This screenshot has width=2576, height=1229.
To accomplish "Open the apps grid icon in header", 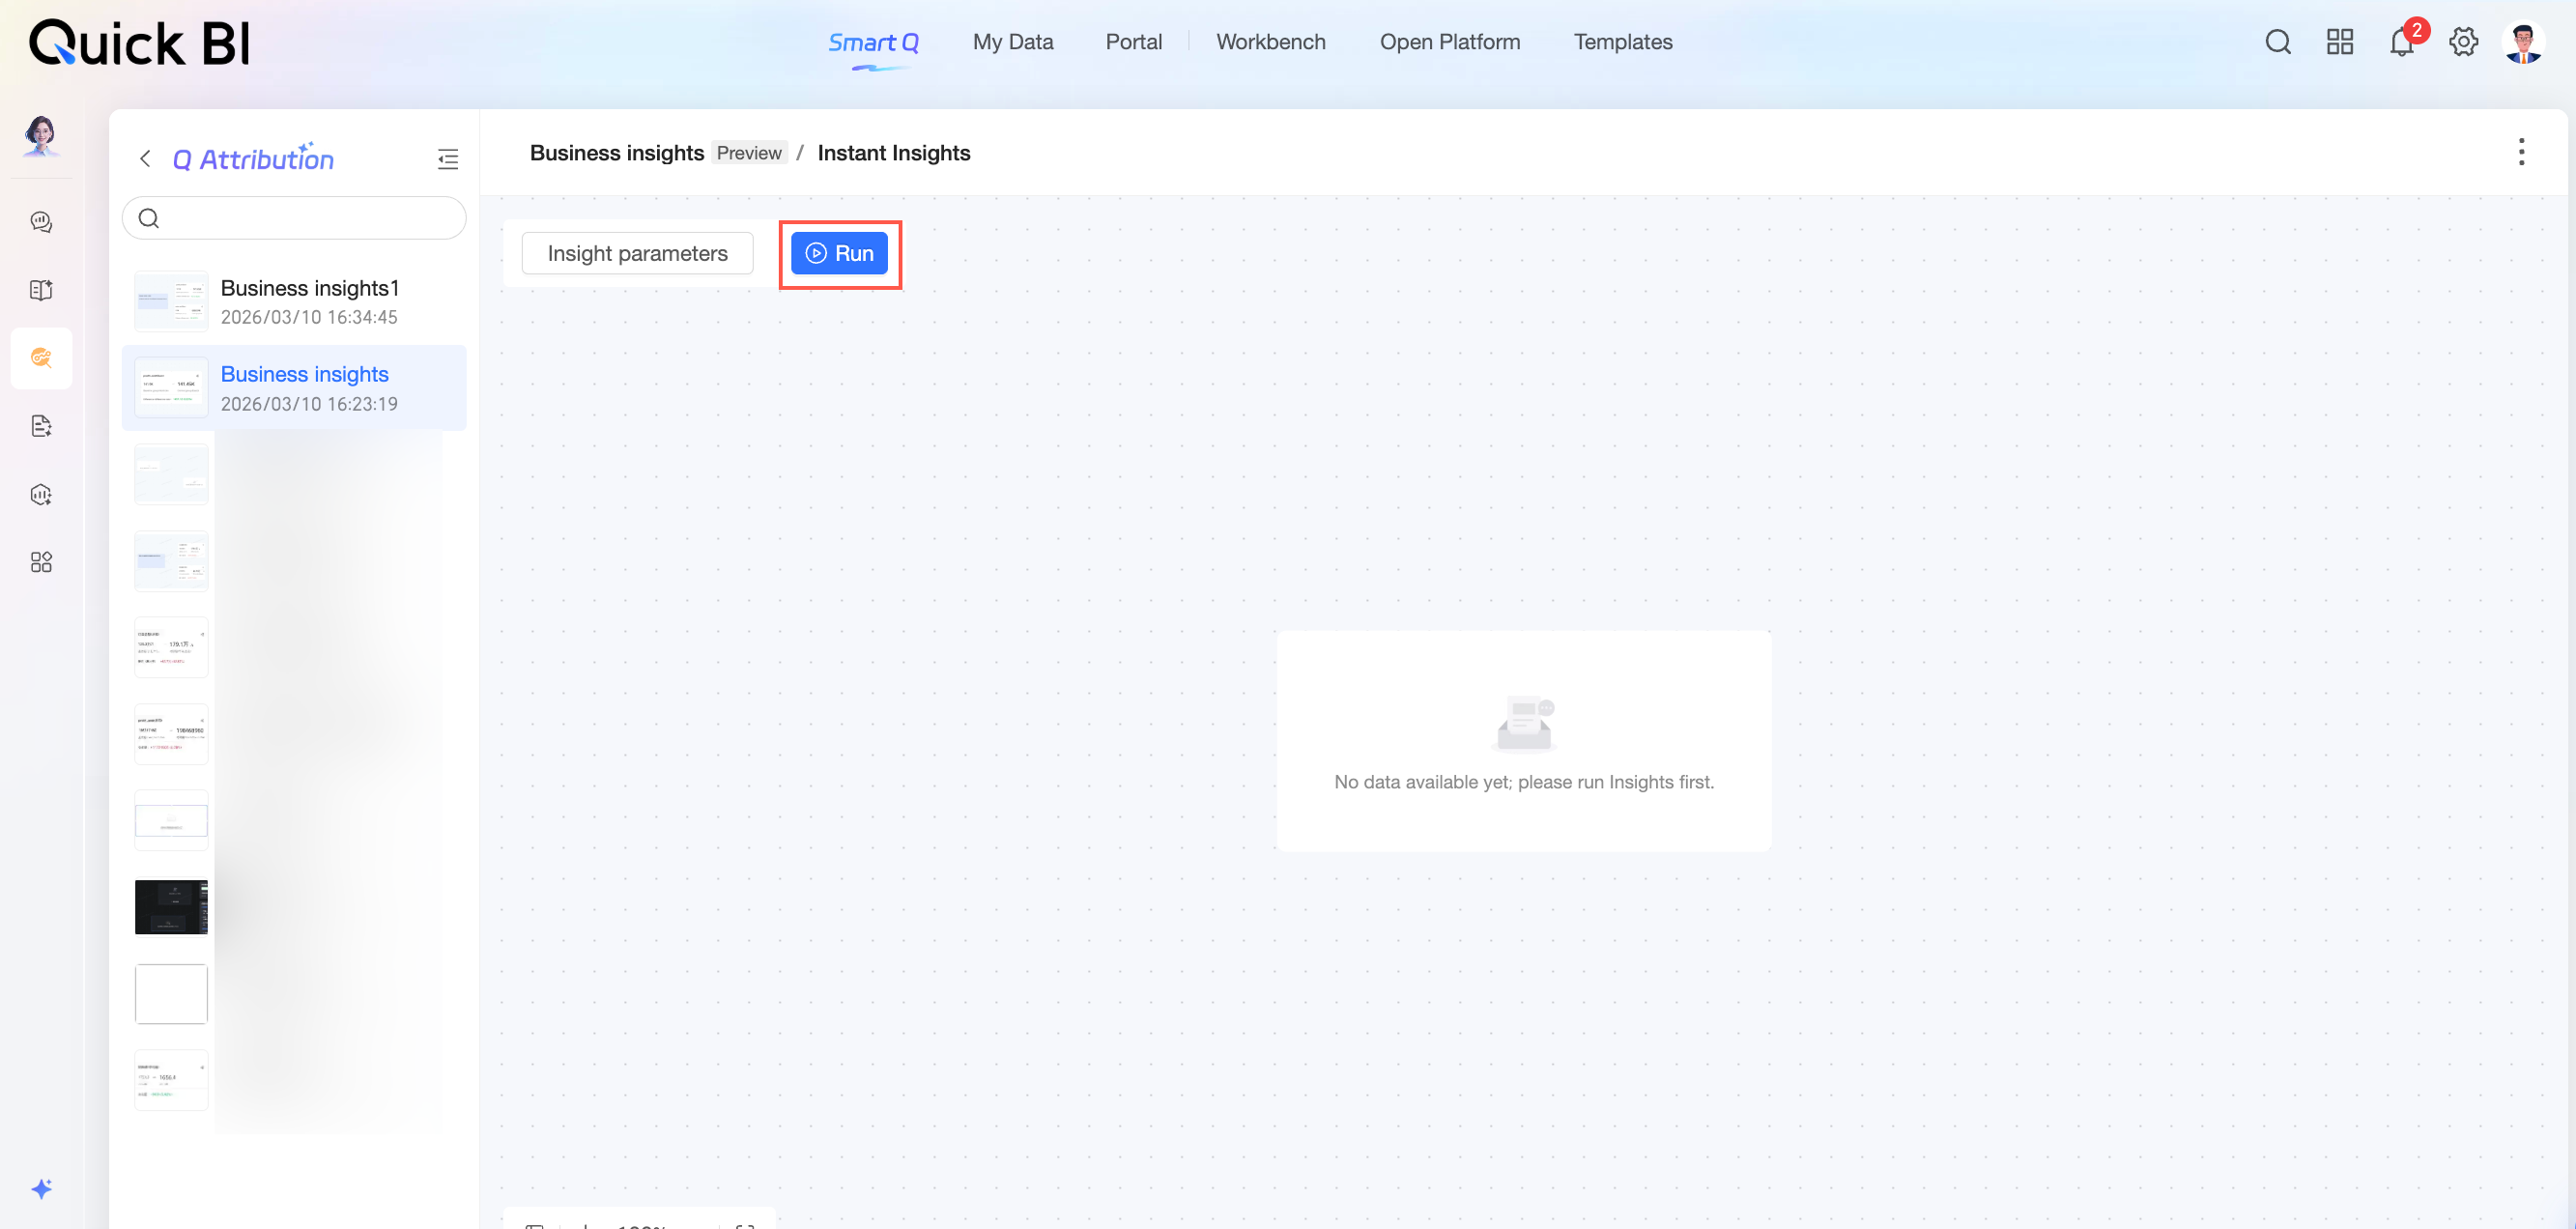I will pyautogui.click(x=2340, y=42).
